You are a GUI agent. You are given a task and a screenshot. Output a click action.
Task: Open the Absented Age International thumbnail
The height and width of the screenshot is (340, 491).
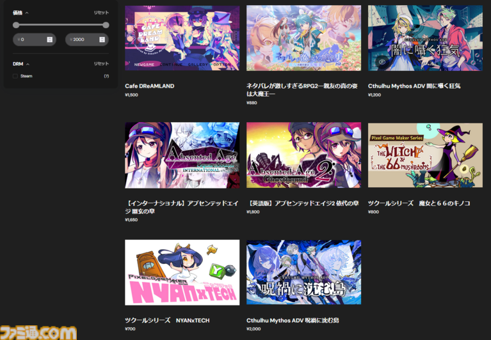[182, 155]
